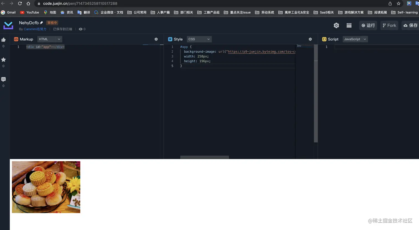Viewport: 419px width, 230px height.
Task: Click the Juejin code logo icon
Action: click(8, 25)
